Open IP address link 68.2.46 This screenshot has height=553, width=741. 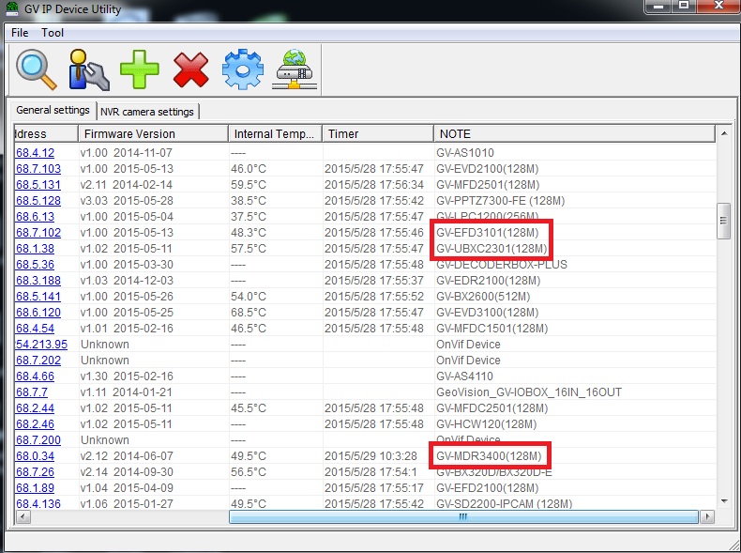point(35,424)
